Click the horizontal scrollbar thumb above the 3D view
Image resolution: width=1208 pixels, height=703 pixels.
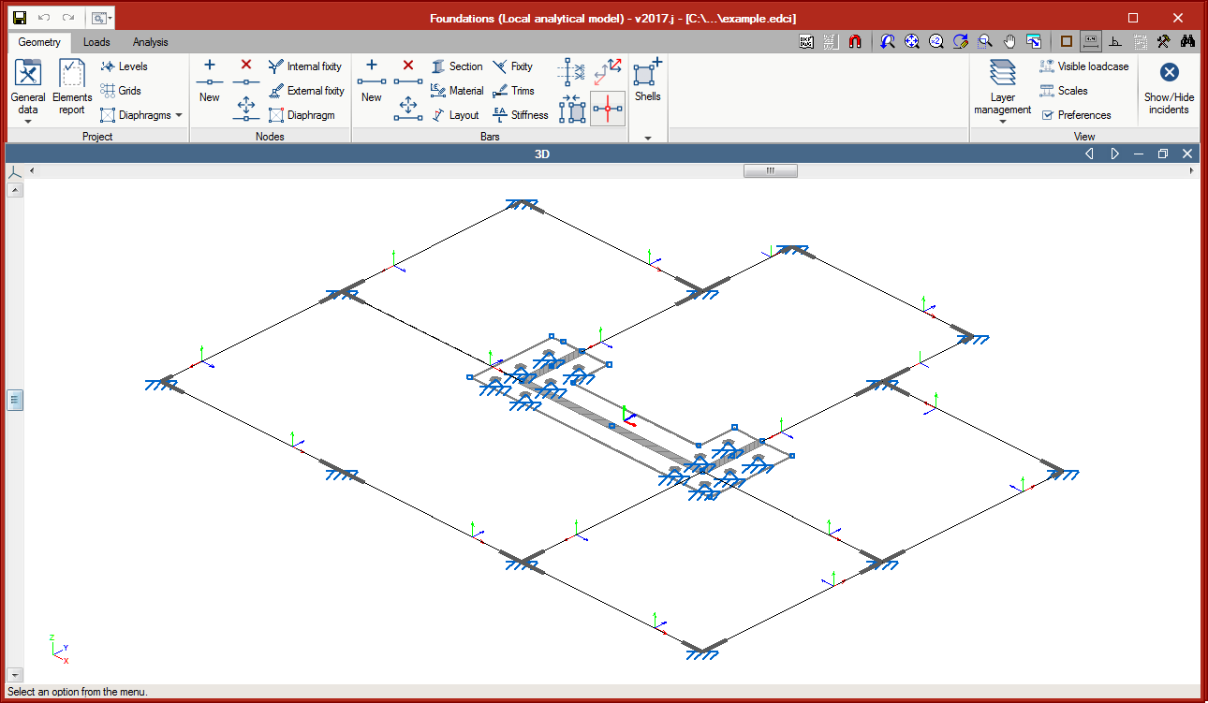[x=770, y=171]
